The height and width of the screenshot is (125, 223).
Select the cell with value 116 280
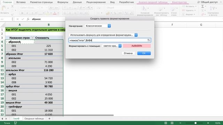pos(49,70)
